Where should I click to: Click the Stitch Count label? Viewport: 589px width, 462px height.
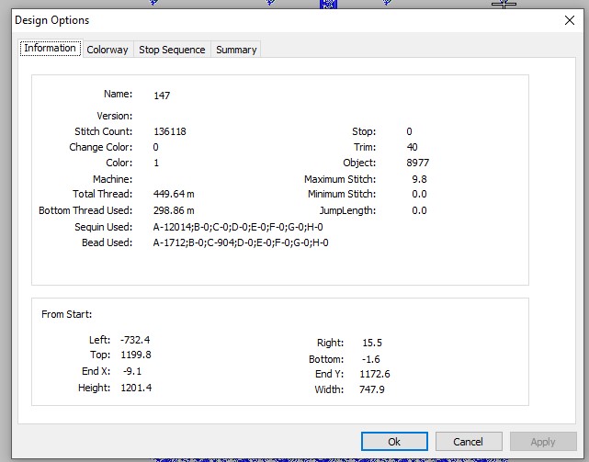tap(103, 131)
